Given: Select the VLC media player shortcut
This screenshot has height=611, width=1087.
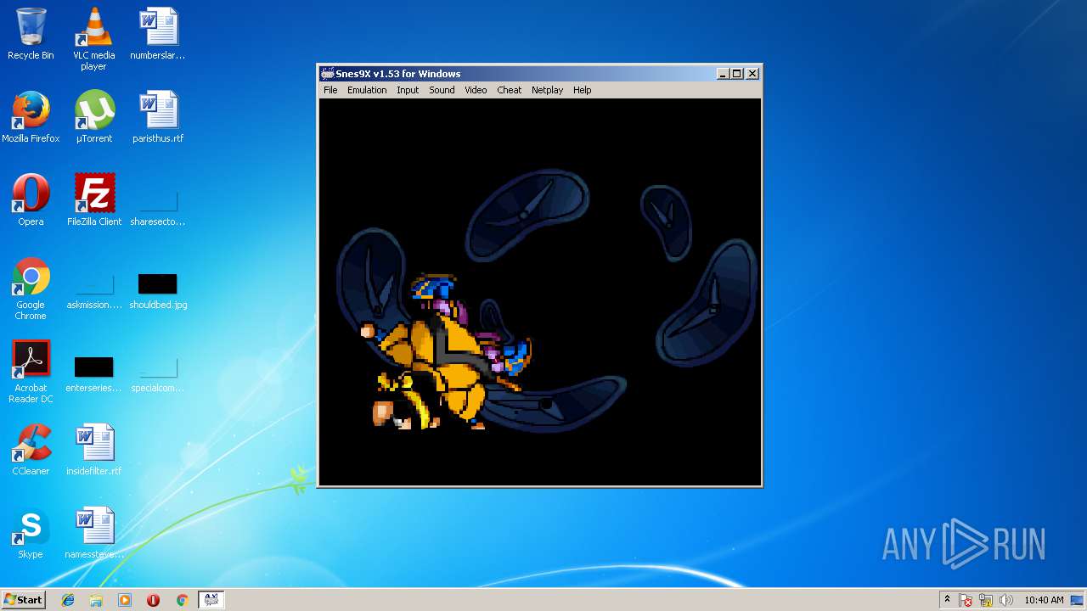Looking at the screenshot, I should (x=93, y=39).
